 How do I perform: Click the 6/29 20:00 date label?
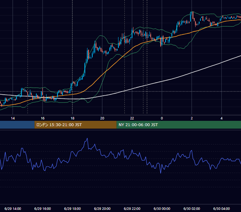point(102,208)
